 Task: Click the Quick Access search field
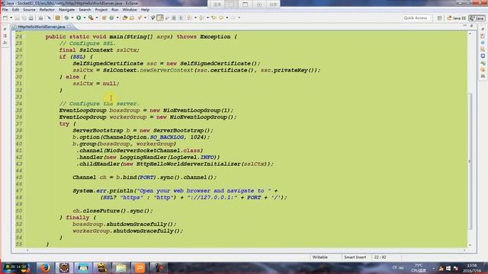(x=416, y=18)
